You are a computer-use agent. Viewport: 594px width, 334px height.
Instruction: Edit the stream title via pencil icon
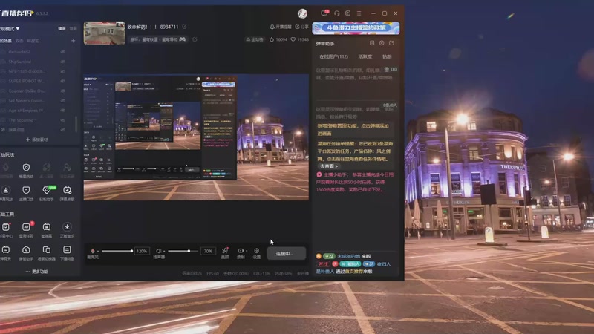184,27
